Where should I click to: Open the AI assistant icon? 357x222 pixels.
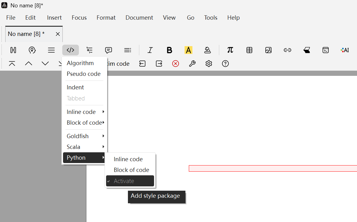coord(345,50)
